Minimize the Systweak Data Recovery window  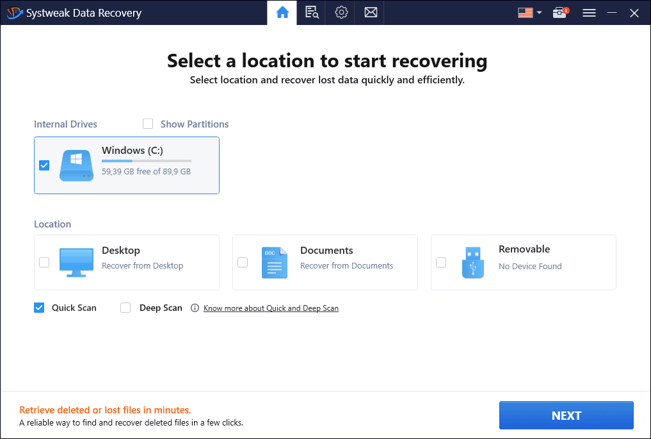click(611, 13)
